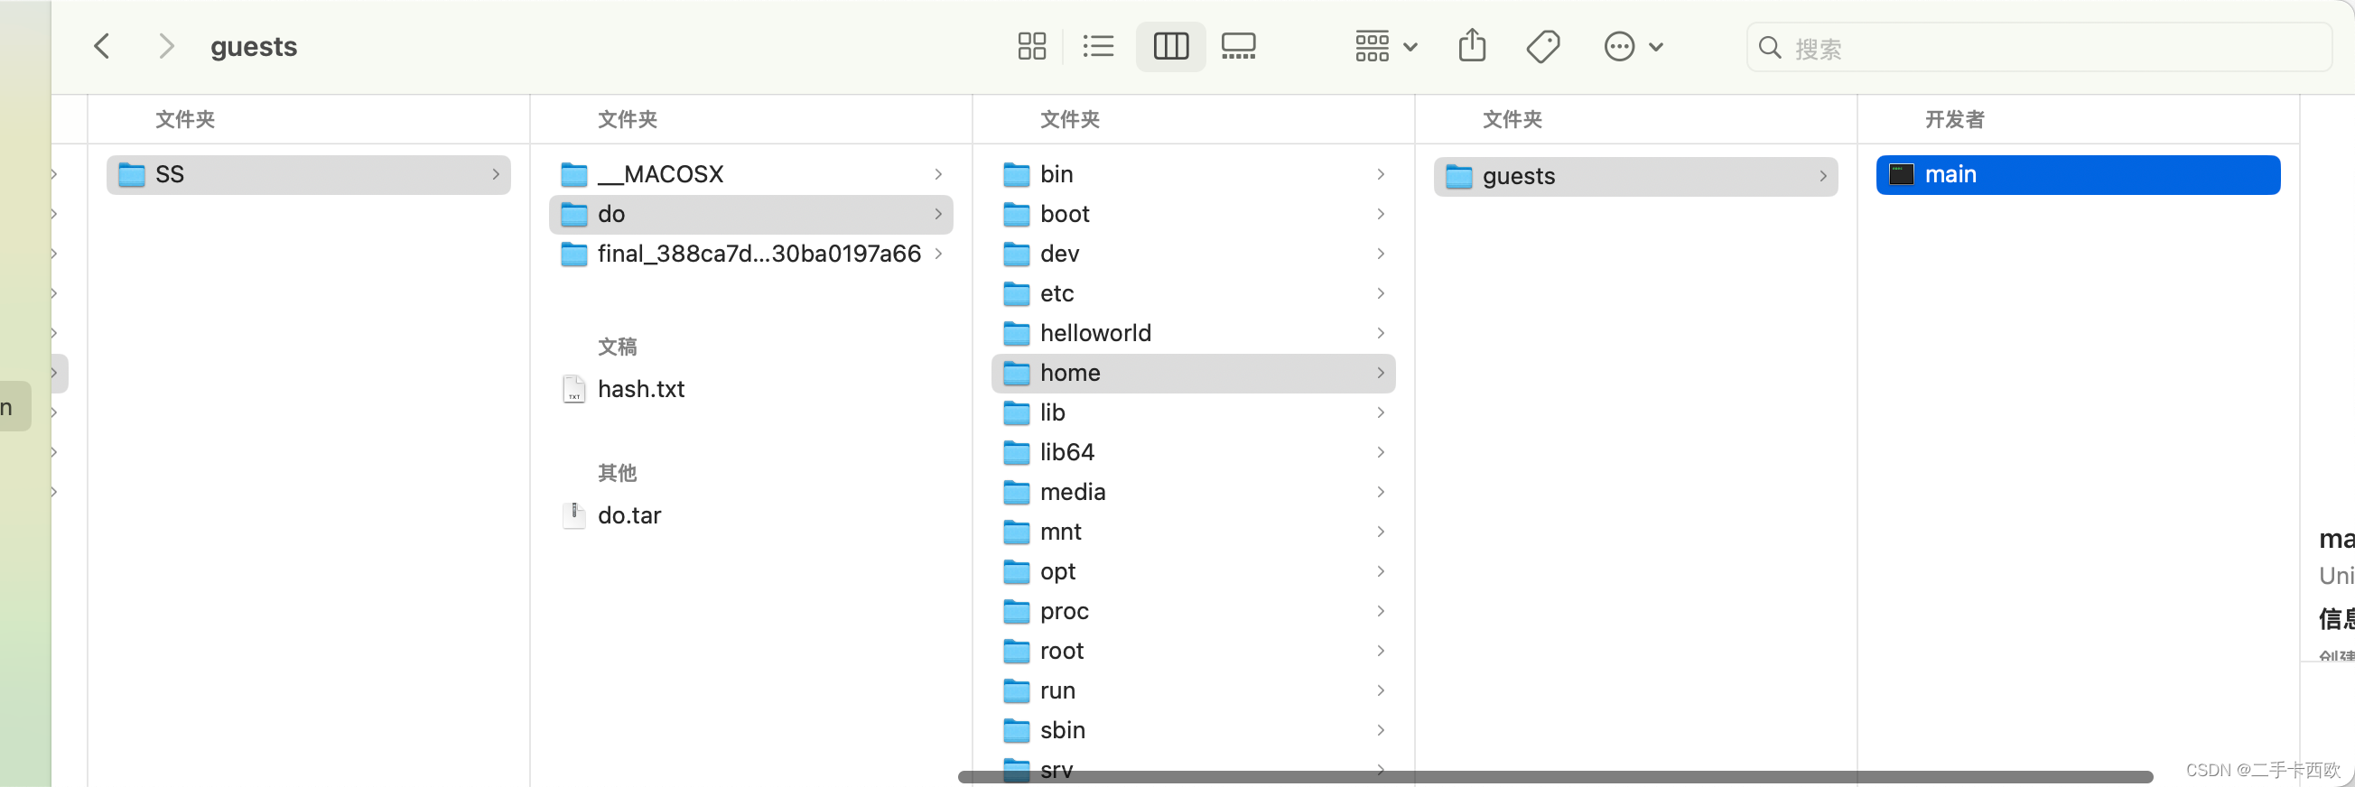
Task: Click the SS folder icon
Action: point(132,174)
